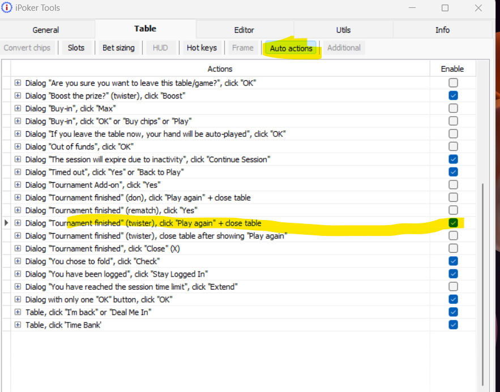Viewport: 500px width, 392px height.
Task: Enable session time limit 'Extend' checkbox
Action: click(x=453, y=287)
